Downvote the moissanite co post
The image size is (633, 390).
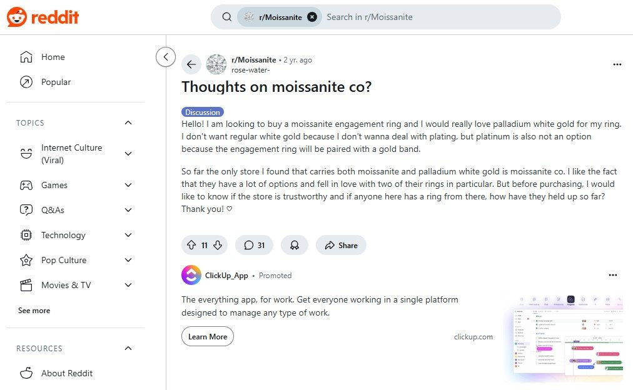[x=218, y=245]
